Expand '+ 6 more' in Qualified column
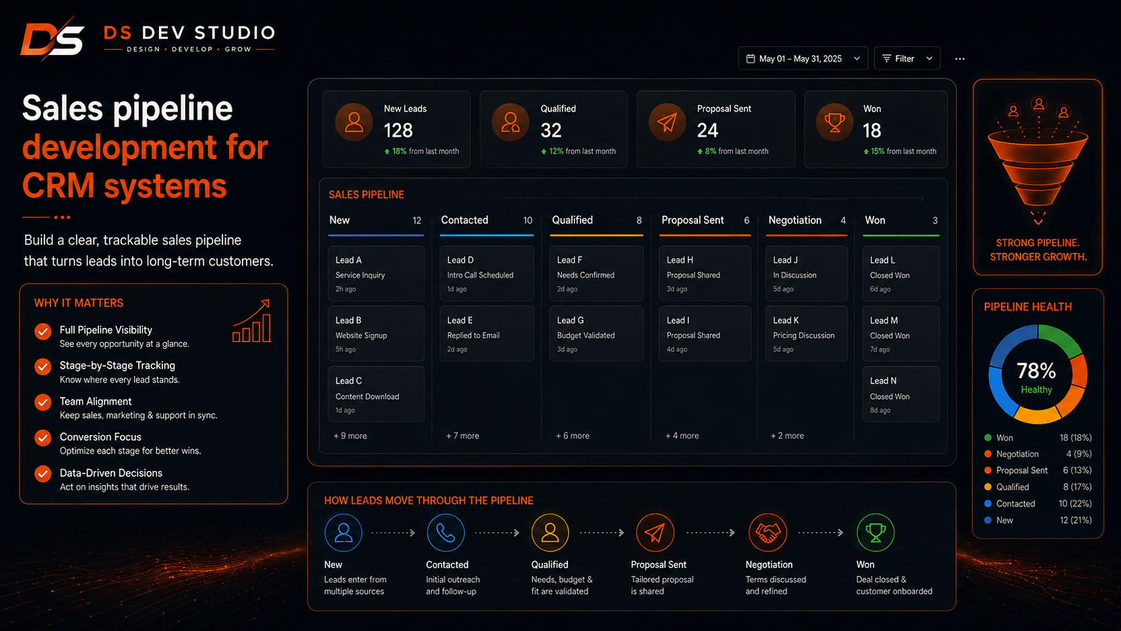 click(573, 436)
